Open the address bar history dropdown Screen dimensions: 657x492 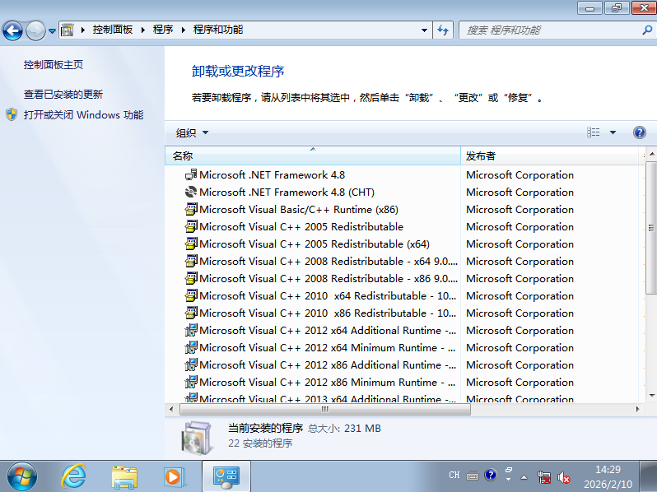(x=424, y=30)
